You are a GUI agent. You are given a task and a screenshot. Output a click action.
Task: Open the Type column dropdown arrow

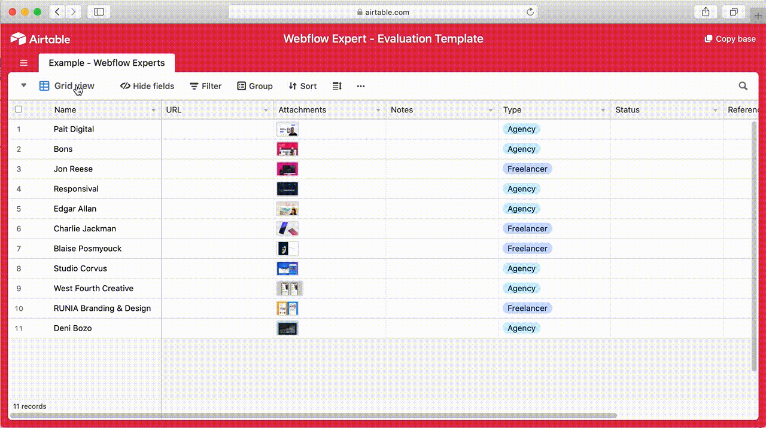click(x=603, y=111)
